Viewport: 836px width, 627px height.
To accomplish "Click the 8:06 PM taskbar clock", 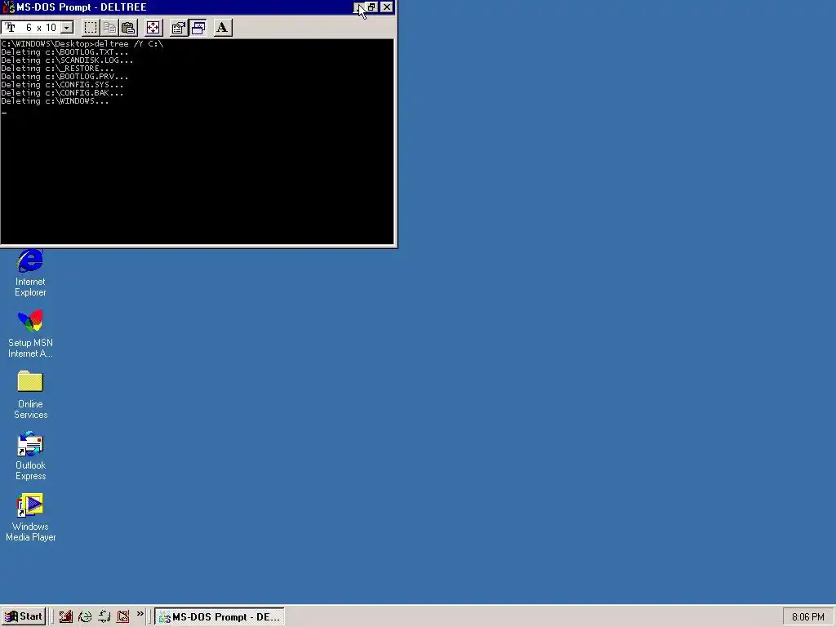I will coord(807,617).
